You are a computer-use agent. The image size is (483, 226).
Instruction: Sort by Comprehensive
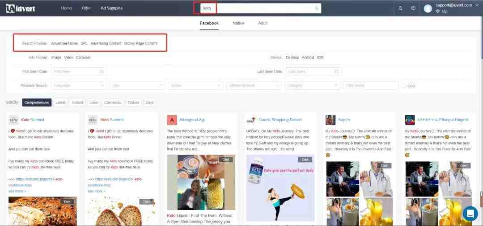37,103
